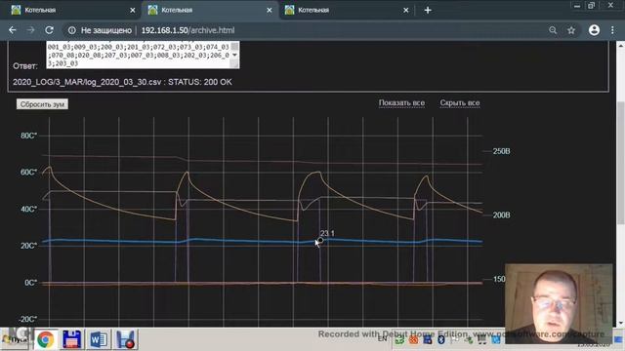Go back using the browser back arrow

(13, 30)
